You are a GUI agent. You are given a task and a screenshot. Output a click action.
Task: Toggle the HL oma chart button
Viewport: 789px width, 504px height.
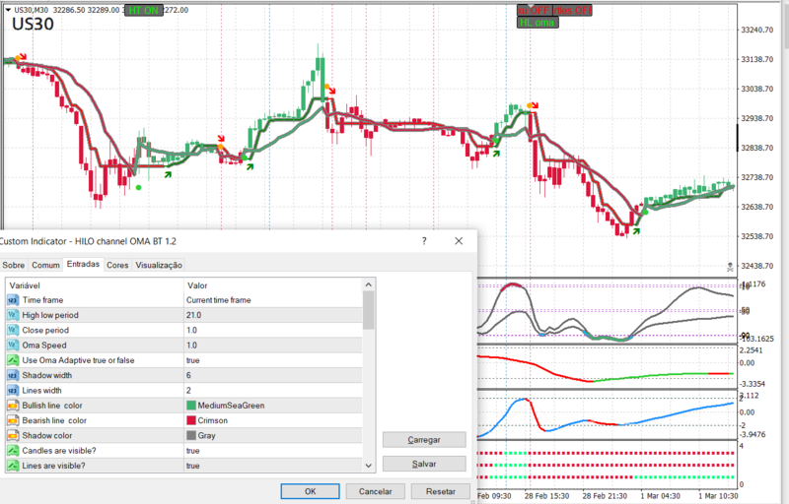click(538, 22)
